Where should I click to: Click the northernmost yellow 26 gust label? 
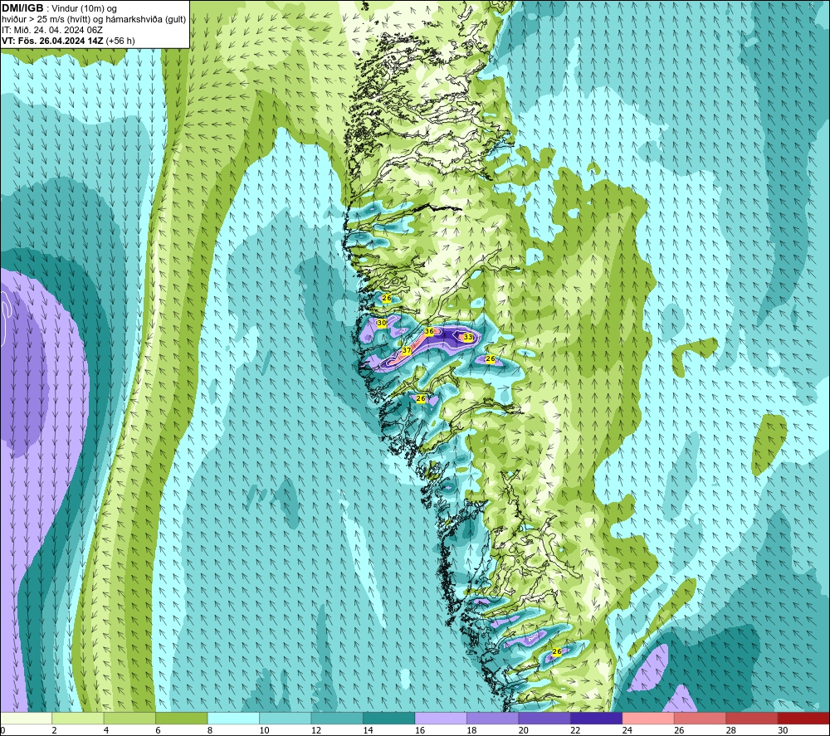(x=387, y=299)
